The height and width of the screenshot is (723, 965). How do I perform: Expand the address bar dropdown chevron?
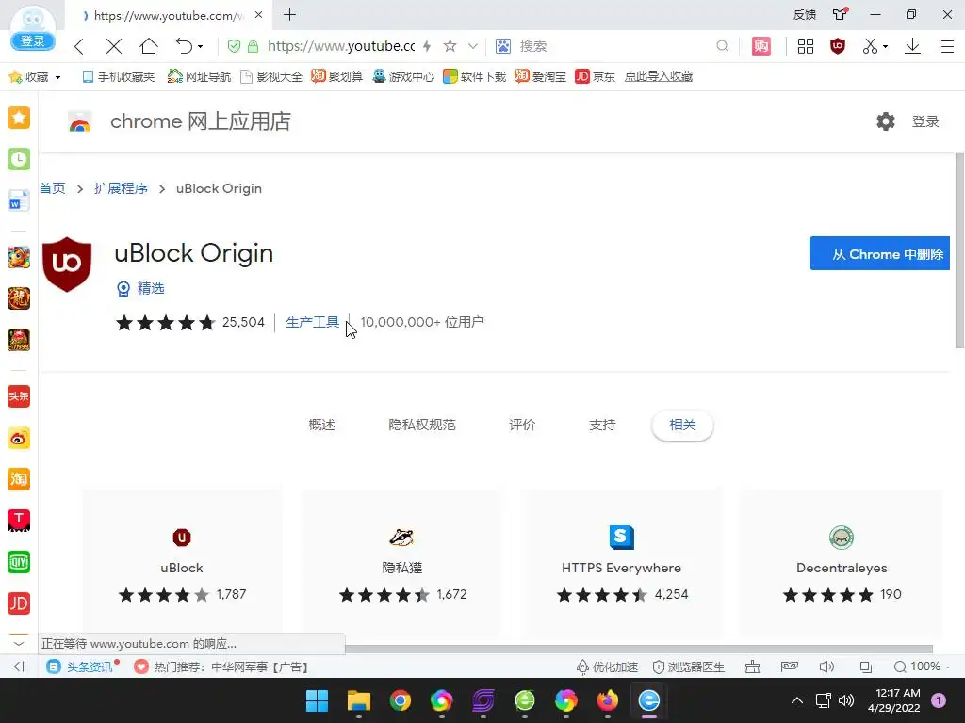point(473,46)
